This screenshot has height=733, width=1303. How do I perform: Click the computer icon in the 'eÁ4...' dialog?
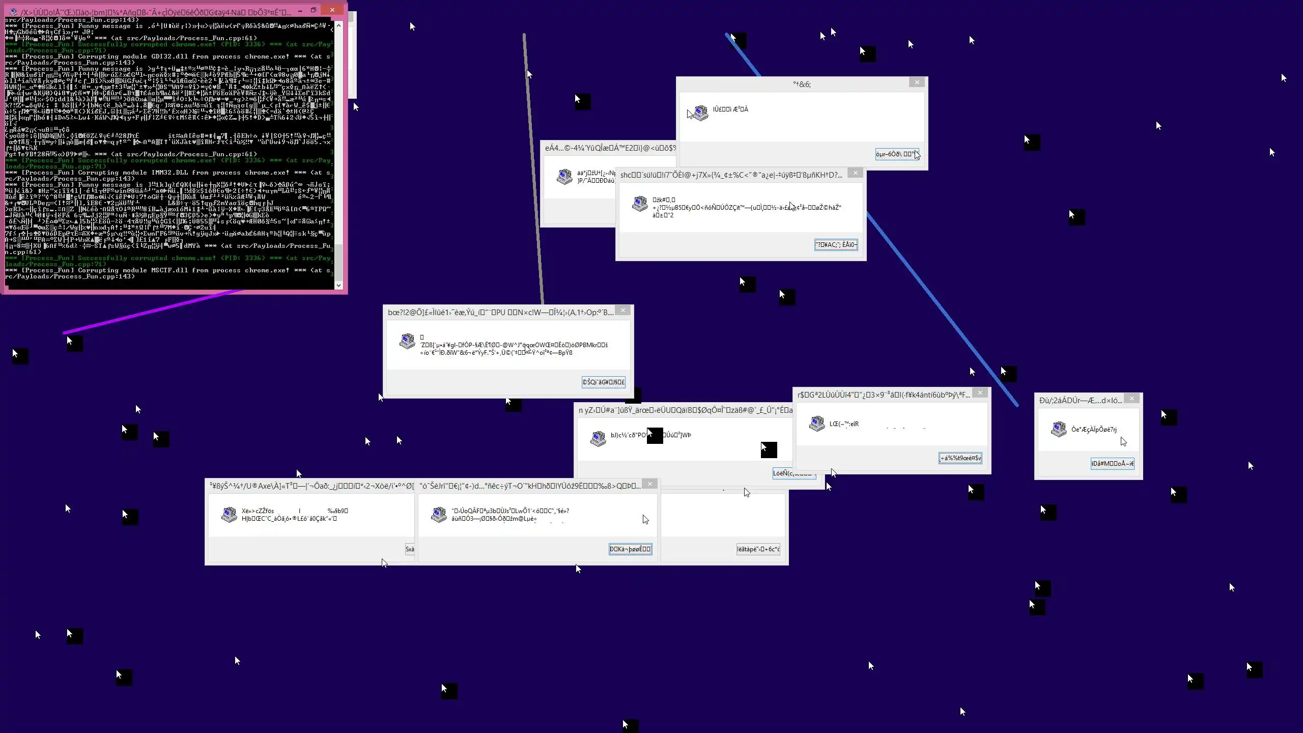click(564, 177)
